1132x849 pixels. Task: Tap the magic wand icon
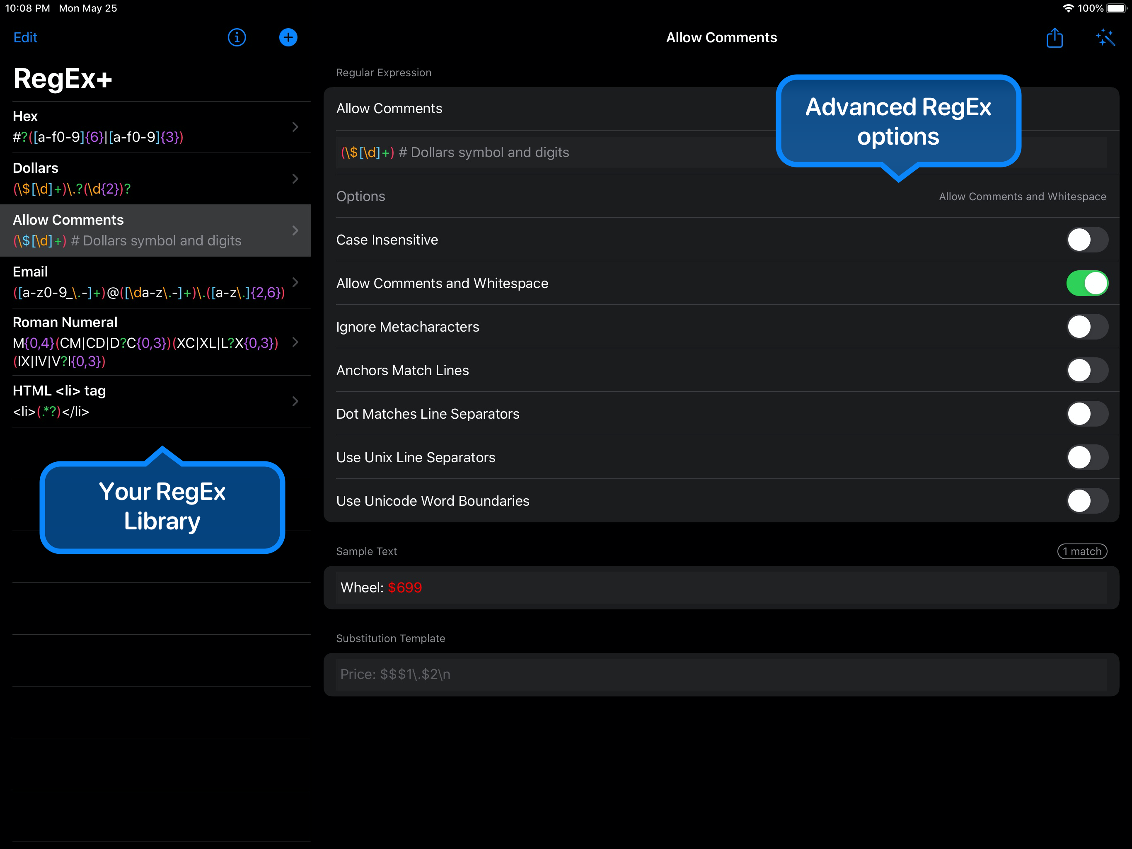click(x=1105, y=38)
